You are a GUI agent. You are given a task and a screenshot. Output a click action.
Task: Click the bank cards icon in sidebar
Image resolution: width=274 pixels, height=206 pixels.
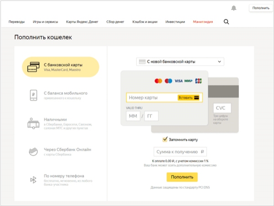click(33, 67)
